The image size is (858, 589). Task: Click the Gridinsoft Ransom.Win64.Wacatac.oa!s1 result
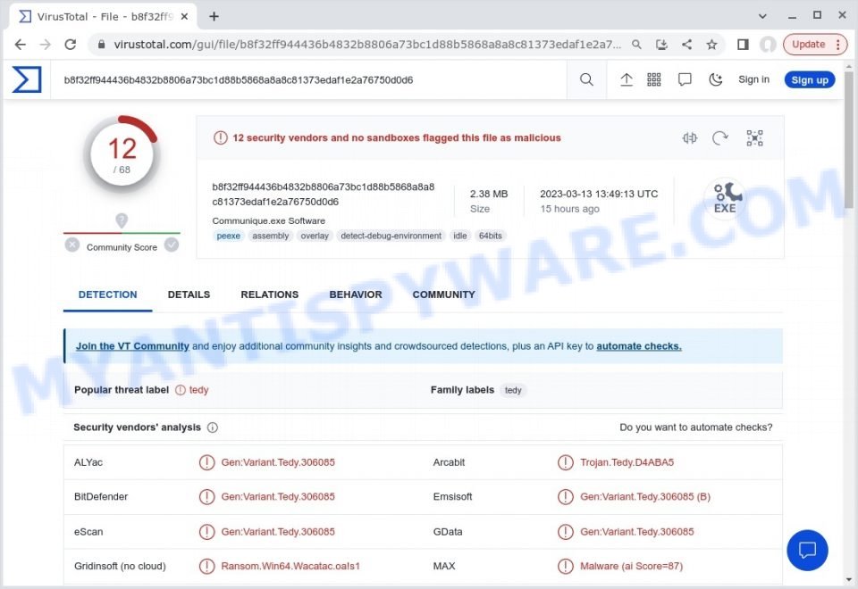pyautogui.click(x=290, y=566)
